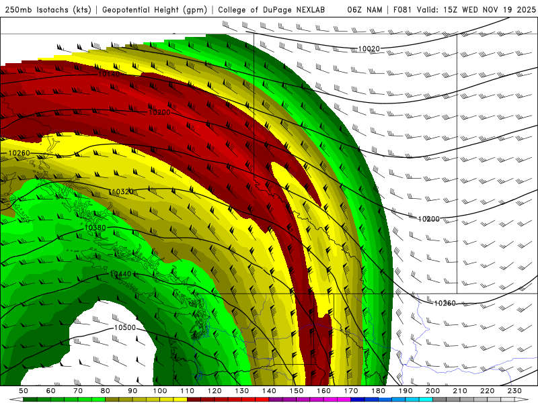Click the "250mb Isotachs (kts)" title text
The width and height of the screenshot is (538, 403).
click(48, 9)
